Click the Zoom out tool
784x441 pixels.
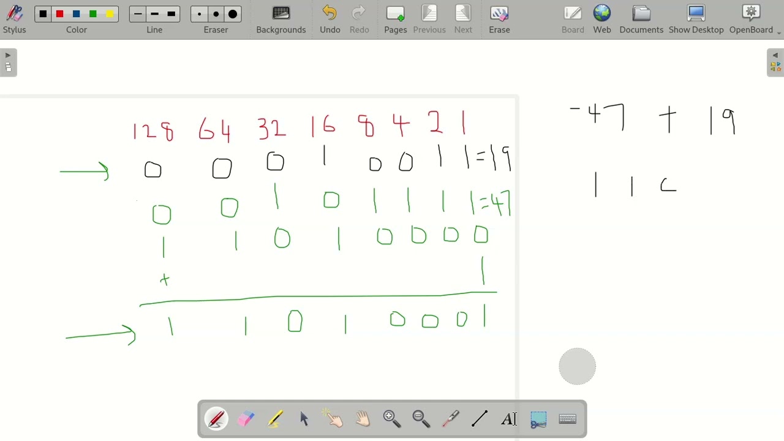421,419
